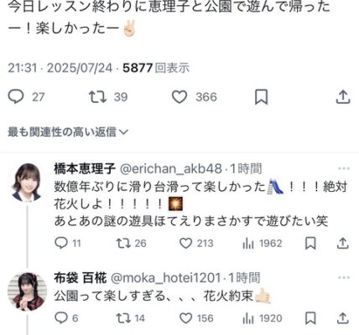Bookmark 橋本恵理子's reply

click(310, 243)
